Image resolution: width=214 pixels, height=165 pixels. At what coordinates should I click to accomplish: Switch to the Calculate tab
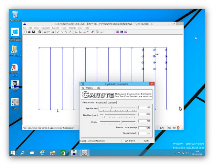tap(112, 102)
